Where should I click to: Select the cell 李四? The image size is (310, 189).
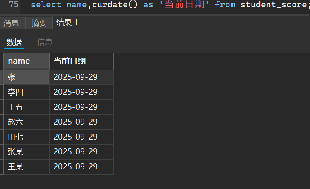click(26, 92)
